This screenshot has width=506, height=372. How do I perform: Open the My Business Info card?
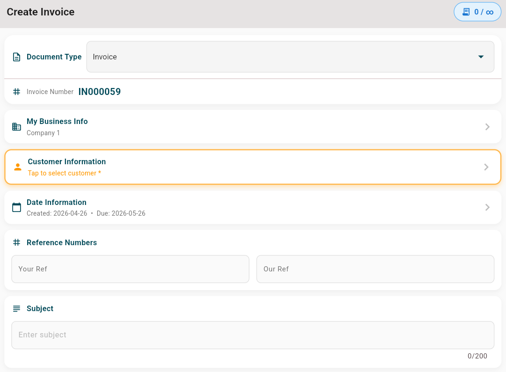click(x=253, y=127)
